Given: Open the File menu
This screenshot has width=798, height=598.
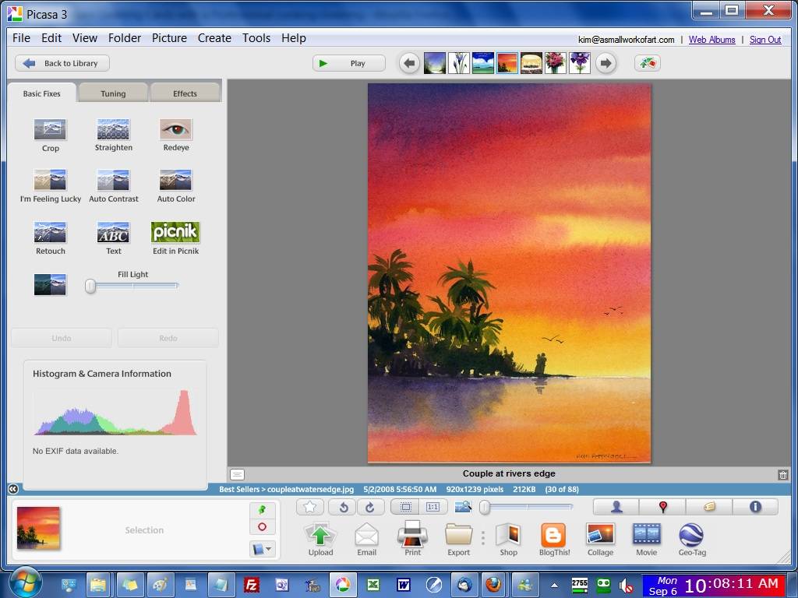Looking at the screenshot, I should point(21,38).
